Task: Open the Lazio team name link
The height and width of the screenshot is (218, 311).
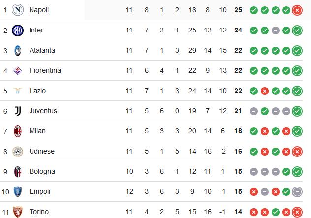Action: (x=38, y=91)
